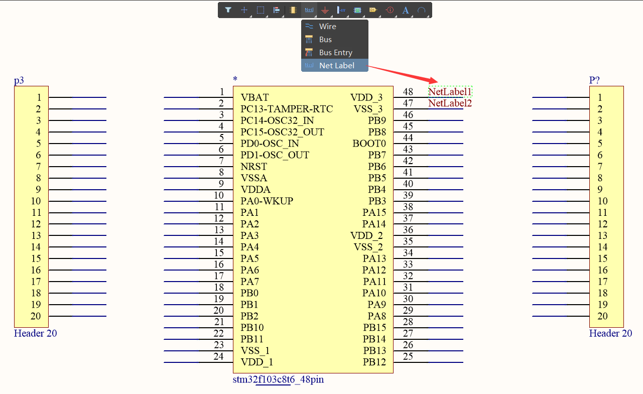
Task: Click the PB12 pin label
Action: (x=375, y=362)
